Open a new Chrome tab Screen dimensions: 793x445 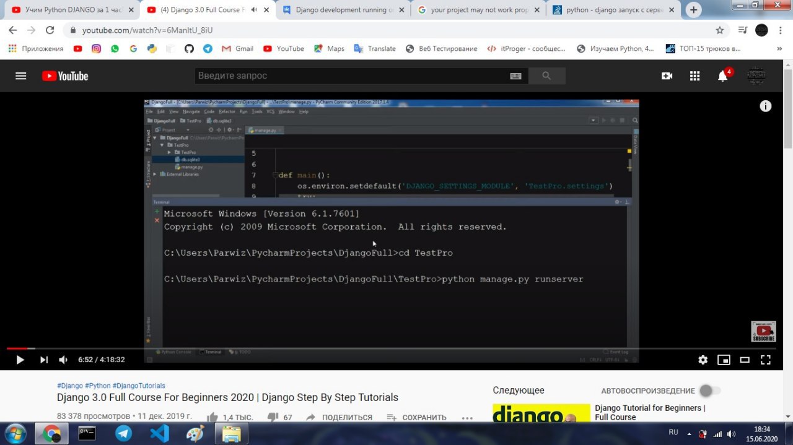(x=693, y=10)
